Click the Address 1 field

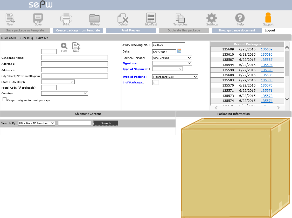pyautogui.click(x=74, y=64)
